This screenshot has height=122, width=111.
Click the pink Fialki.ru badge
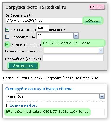point(97,7)
